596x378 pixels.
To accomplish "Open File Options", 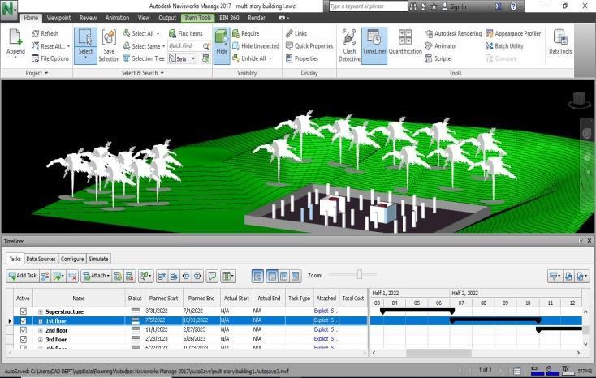I will point(50,58).
